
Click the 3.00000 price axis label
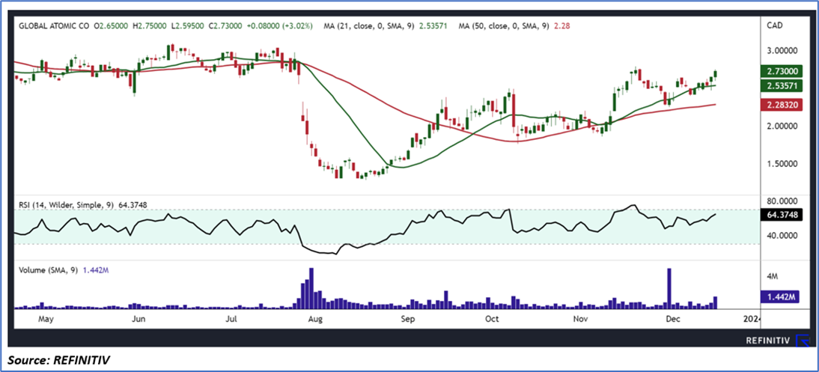click(782, 51)
